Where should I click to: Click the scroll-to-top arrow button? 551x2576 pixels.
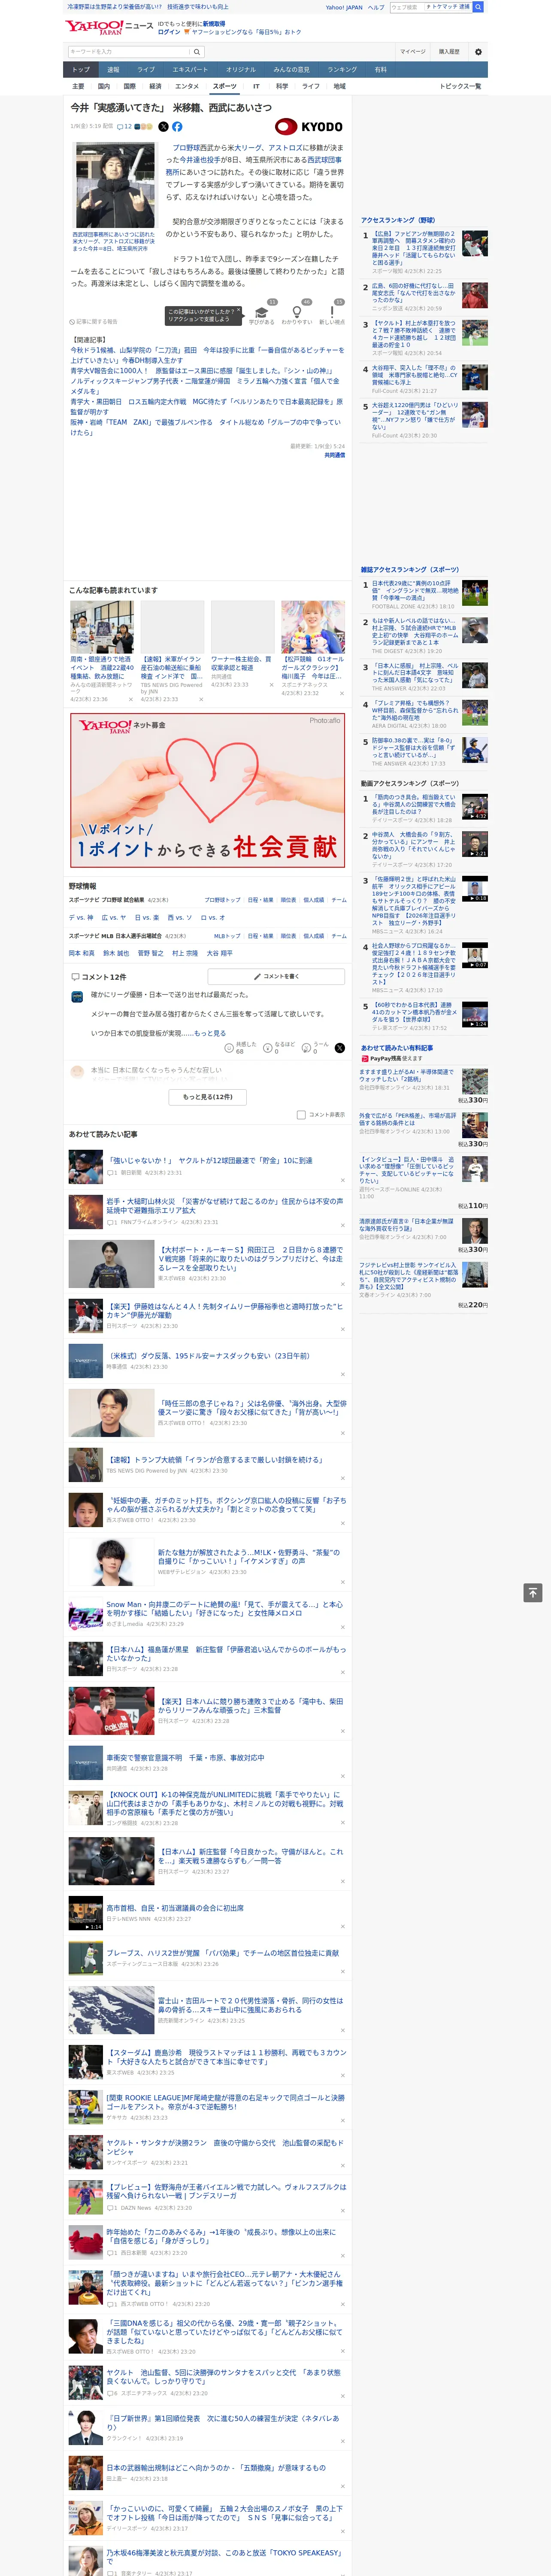[x=533, y=1593]
